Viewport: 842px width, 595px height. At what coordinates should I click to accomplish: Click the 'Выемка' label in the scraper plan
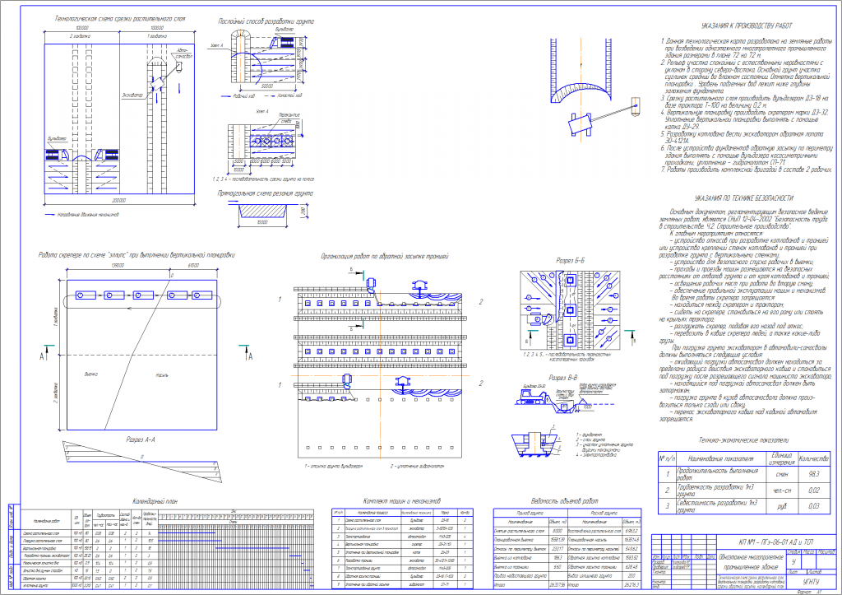click(91, 374)
